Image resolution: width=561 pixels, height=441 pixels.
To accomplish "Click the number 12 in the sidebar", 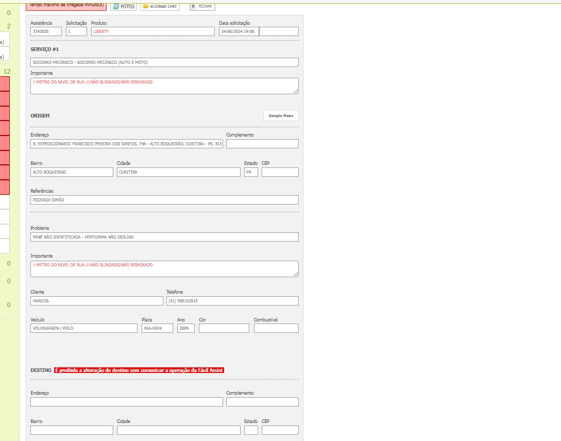I will pyautogui.click(x=7, y=72).
